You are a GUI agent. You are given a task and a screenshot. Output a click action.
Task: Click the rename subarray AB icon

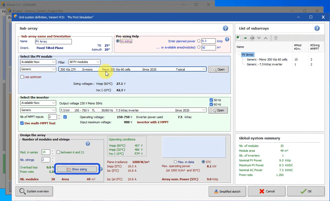pyautogui.click(x=252, y=38)
